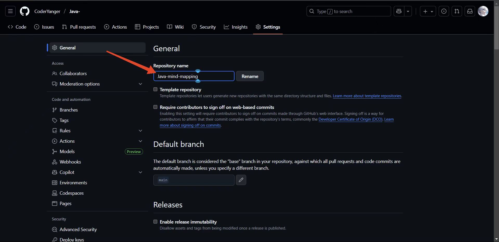The height and width of the screenshot is (242, 499).
Task: Click the Models Preview badge
Action: coord(134,152)
